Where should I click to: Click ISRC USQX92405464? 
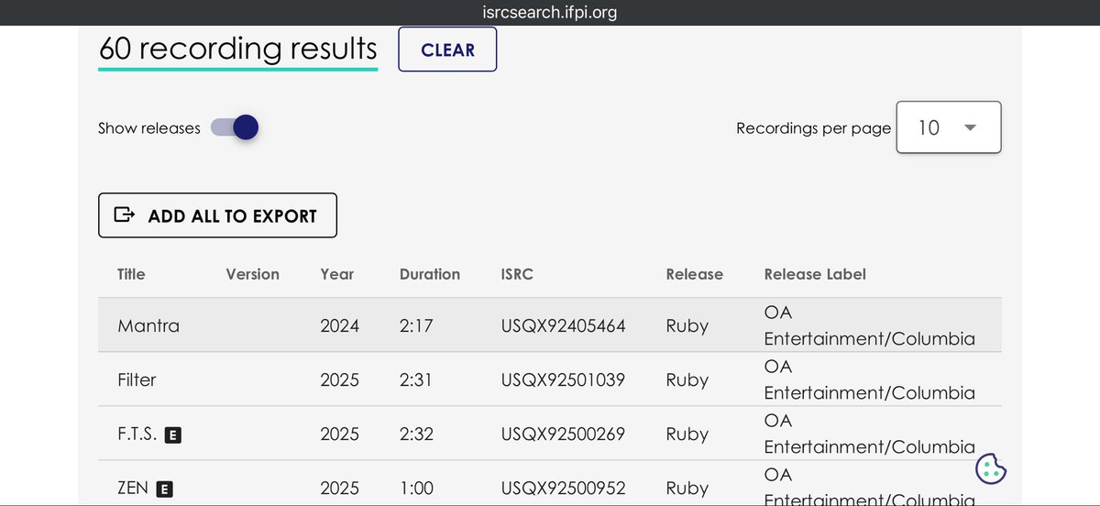(x=564, y=325)
